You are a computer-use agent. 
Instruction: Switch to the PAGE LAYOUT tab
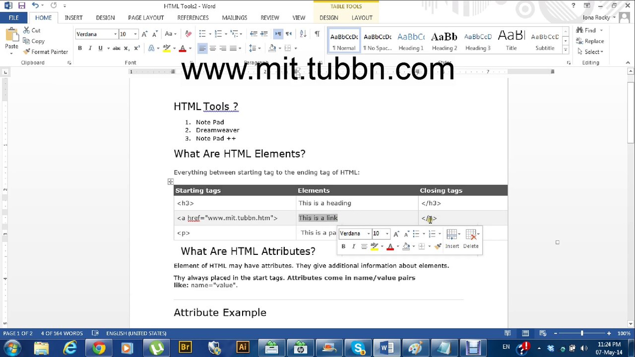pyautogui.click(x=146, y=17)
